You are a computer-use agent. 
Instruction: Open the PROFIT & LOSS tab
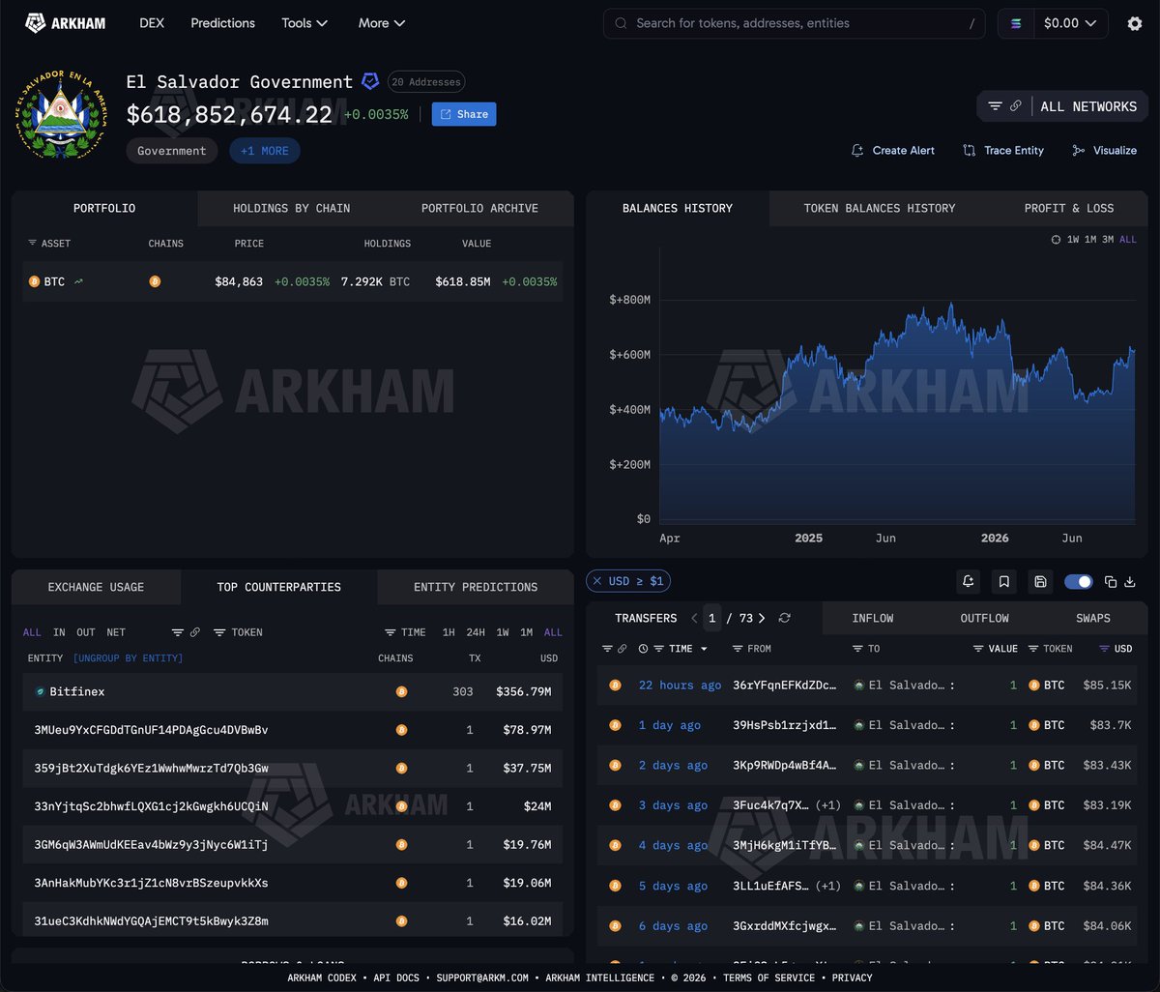click(1068, 208)
